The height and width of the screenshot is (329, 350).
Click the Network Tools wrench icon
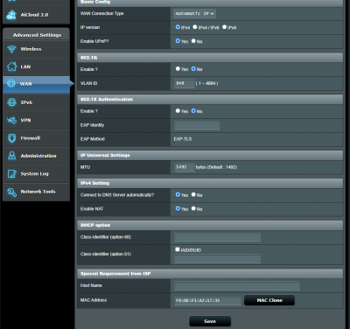[11, 192]
